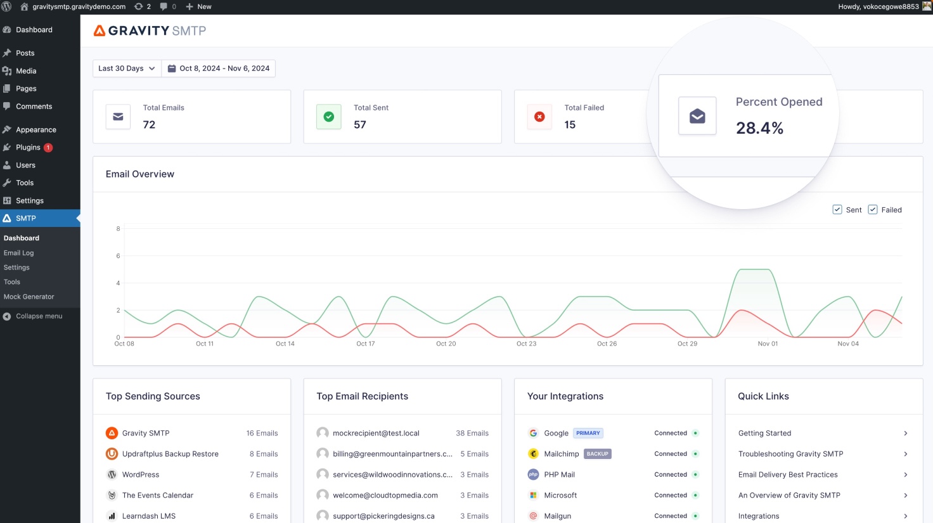Click the Email Delivery Best Practices chevron
Screen dimensions: 933x523
[906, 475]
